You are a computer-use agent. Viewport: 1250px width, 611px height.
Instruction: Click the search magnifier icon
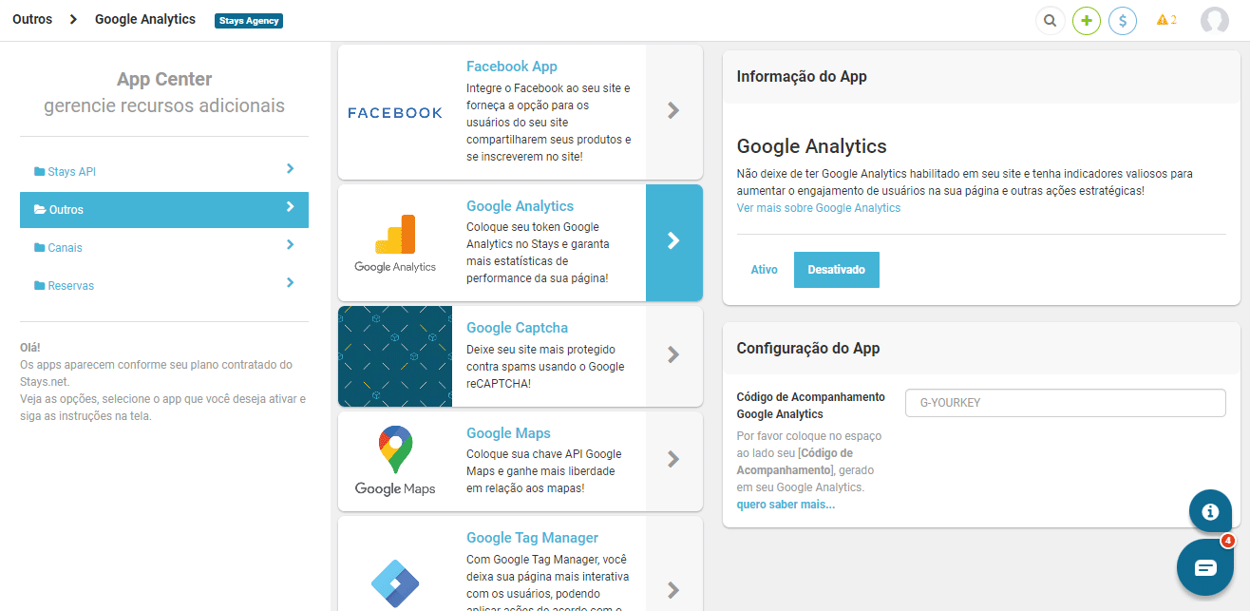click(x=1050, y=20)
